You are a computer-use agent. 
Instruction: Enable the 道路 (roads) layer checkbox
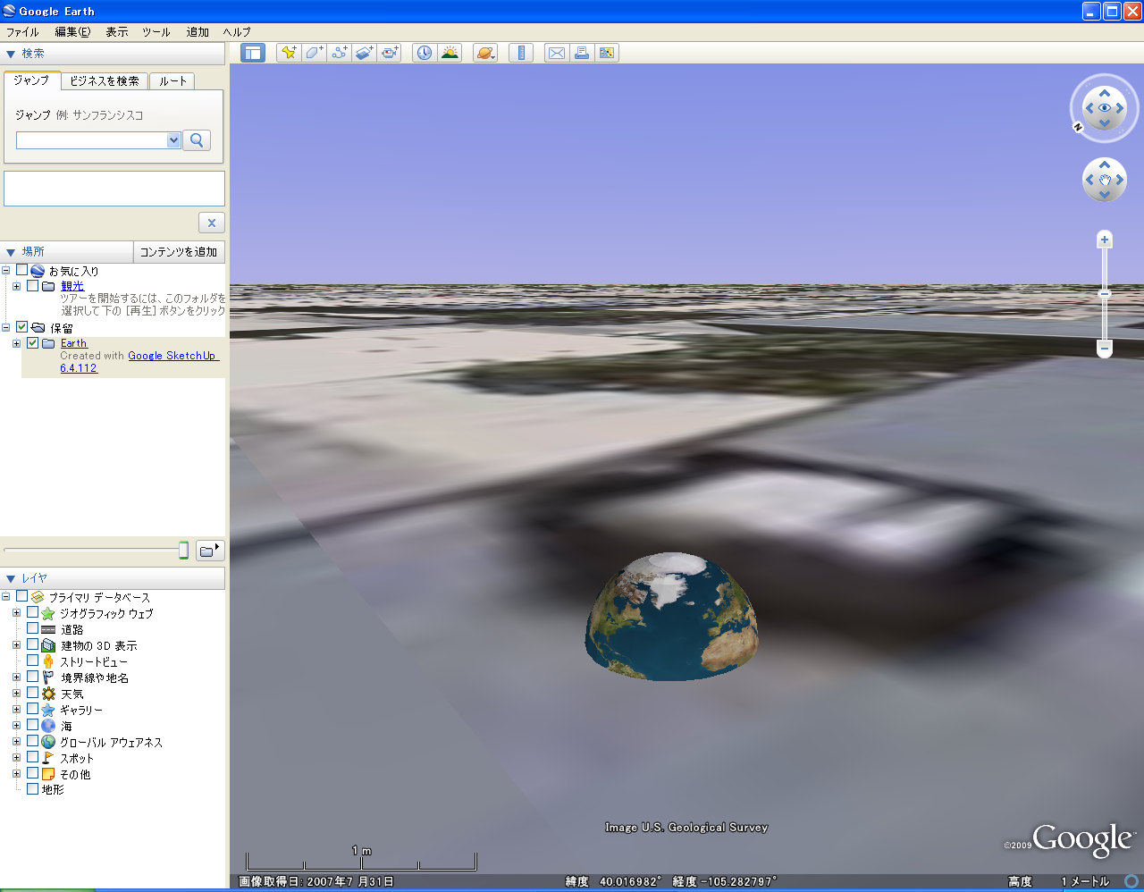[33, 629]
